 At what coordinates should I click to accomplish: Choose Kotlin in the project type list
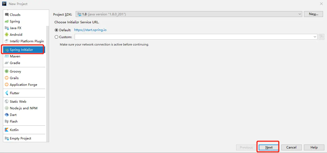[x=24, y=130]
